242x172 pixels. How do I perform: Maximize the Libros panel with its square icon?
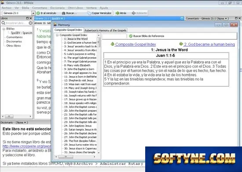click(27, 18)
